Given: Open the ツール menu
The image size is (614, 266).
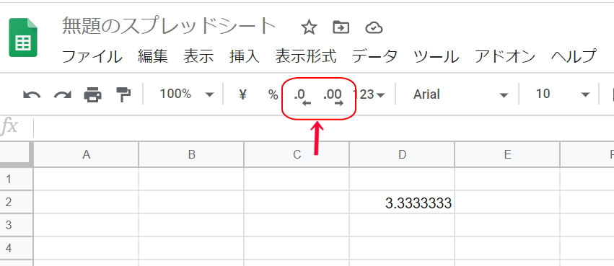Looking at the screenshot, I should [x=437, y=57].
